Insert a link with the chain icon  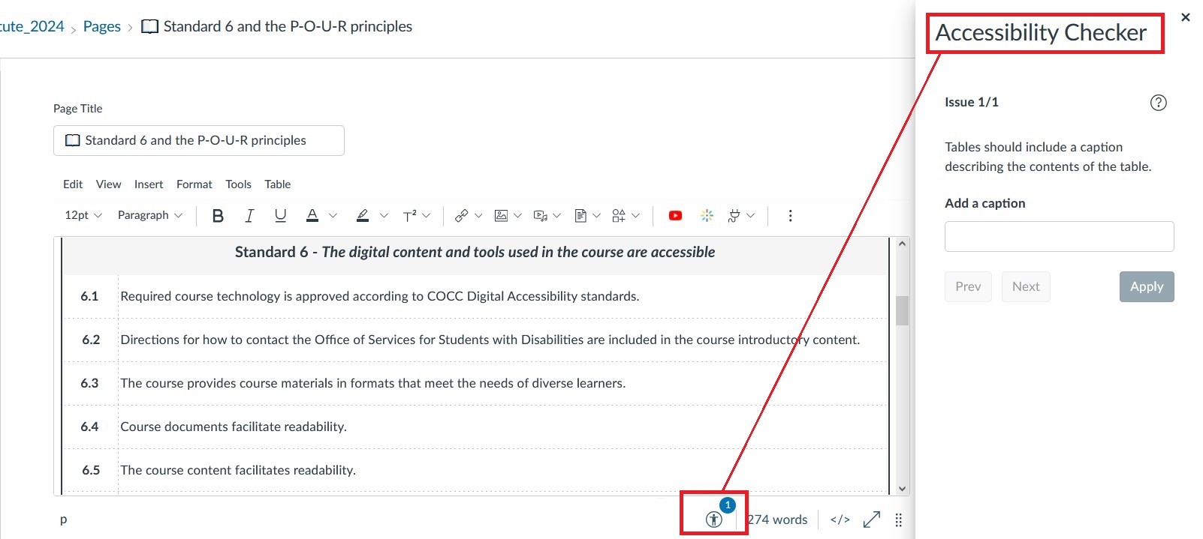click(x=461, y=216)
